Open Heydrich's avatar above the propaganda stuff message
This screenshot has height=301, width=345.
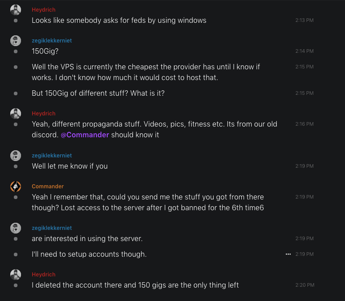[16, 114]
